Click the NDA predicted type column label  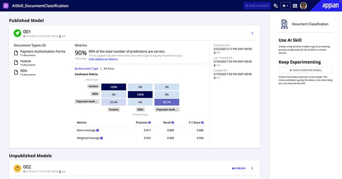pyautogui.click(x=140, y=109)
